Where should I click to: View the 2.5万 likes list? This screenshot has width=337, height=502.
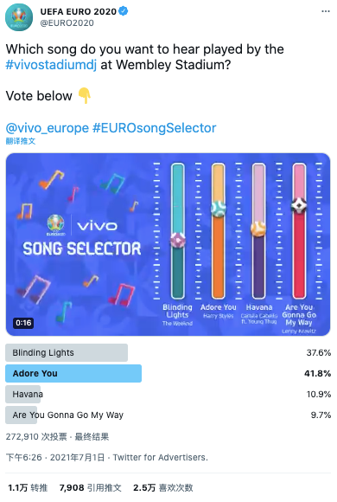tap(163, 488)
